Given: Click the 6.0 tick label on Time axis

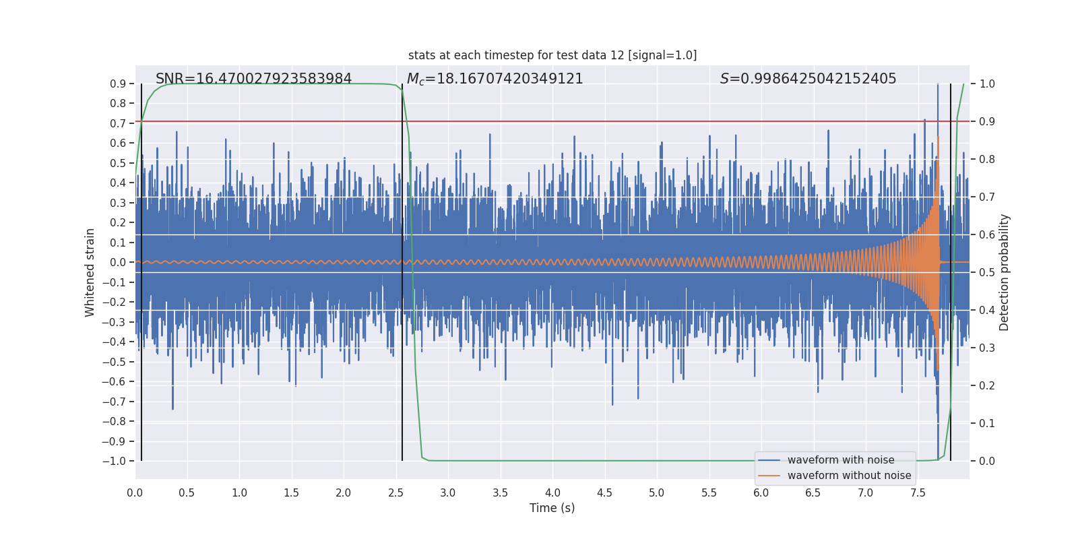Looking at the screenshot, I should pyautogui.click(x=761, y=493).
